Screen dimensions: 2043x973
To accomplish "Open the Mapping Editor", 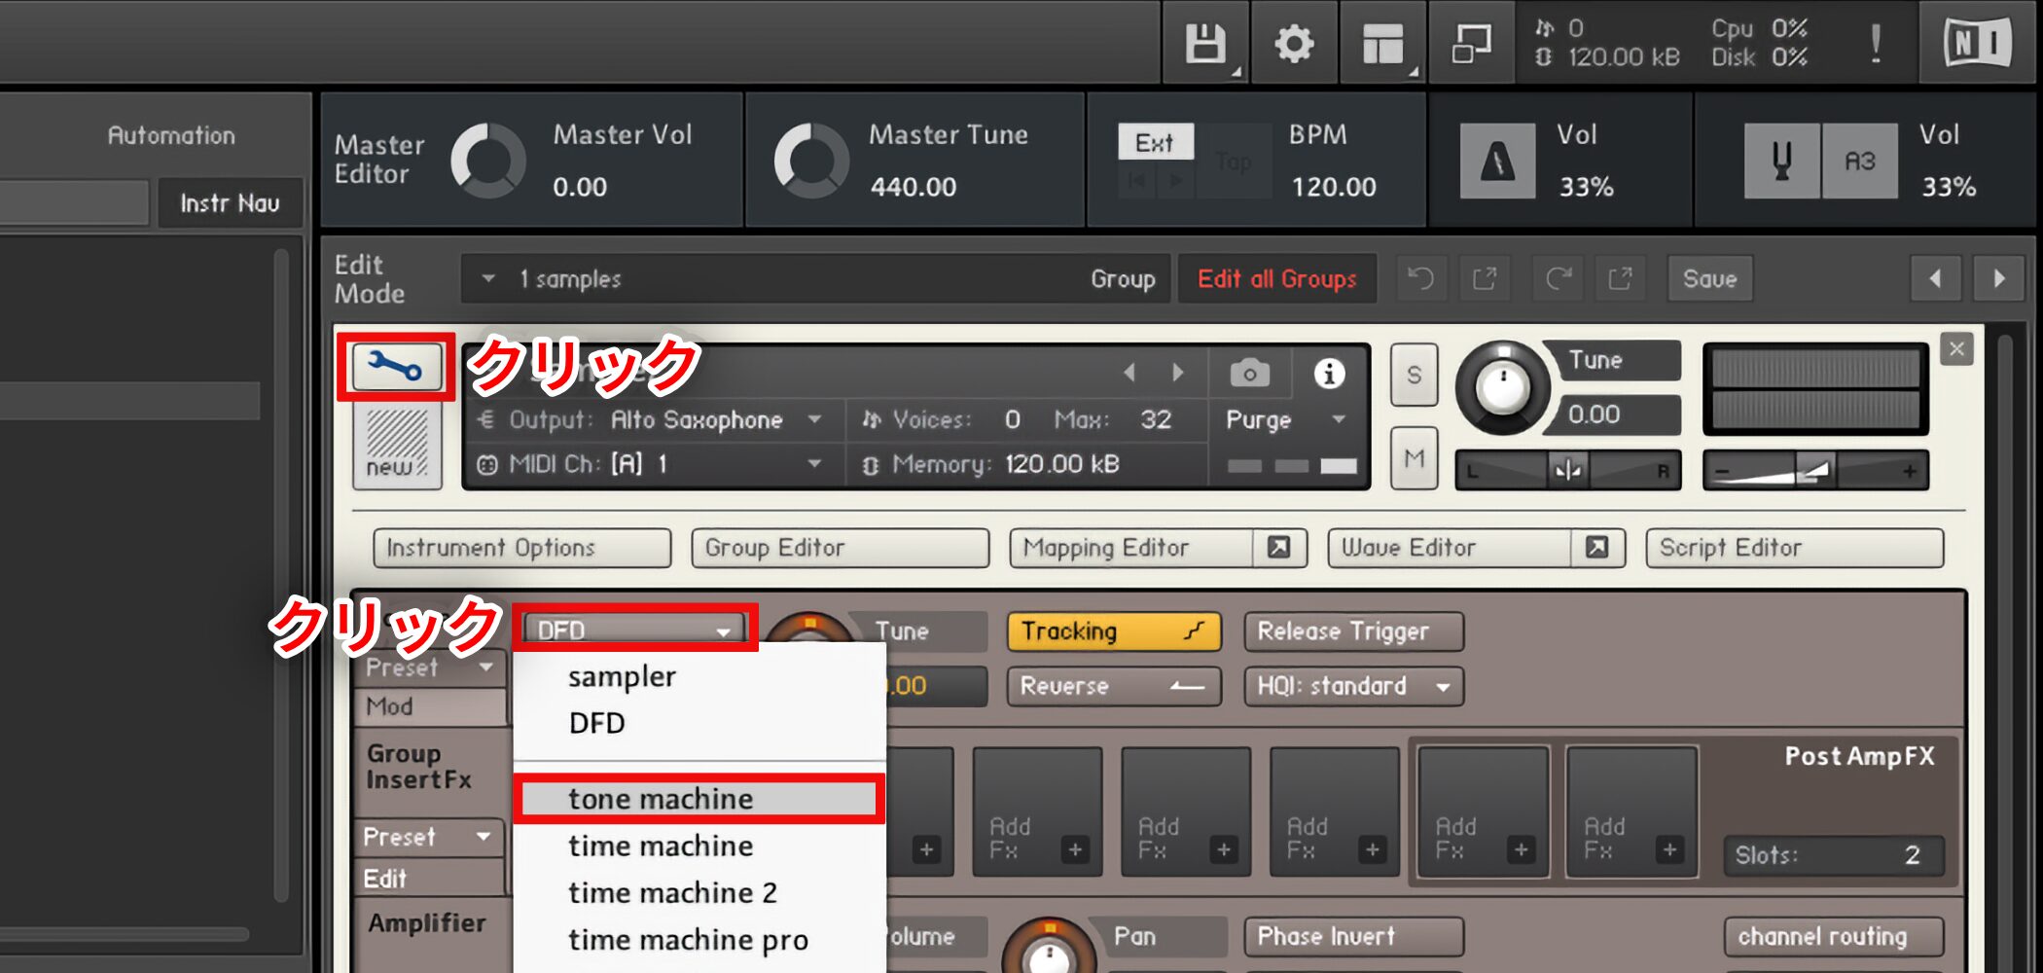I will coord(1132,548).
